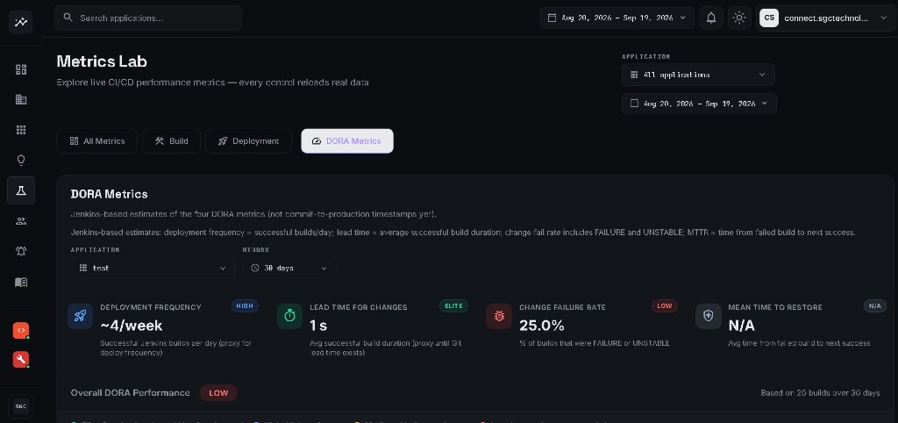Open the insights lightbulb icon in sidebar
Image resolution: width=898 pixels, height=423 pixels.
[21, 161]
